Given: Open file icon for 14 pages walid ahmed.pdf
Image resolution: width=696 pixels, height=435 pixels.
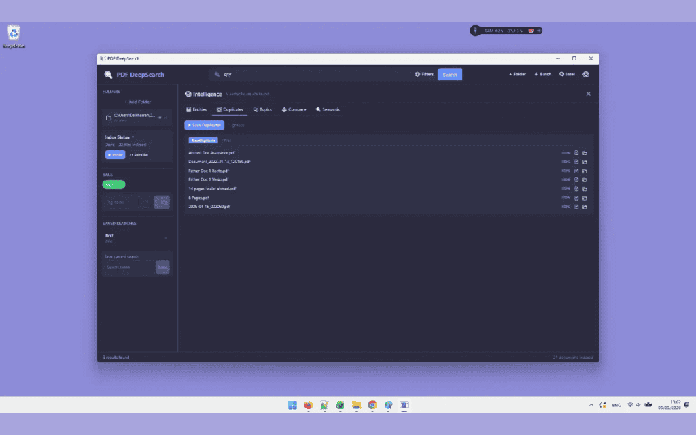Looking at the screenshot, I should point(576,189).
